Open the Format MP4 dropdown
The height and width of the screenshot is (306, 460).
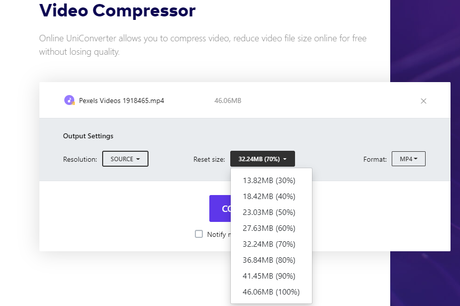[x=408, y=159]
